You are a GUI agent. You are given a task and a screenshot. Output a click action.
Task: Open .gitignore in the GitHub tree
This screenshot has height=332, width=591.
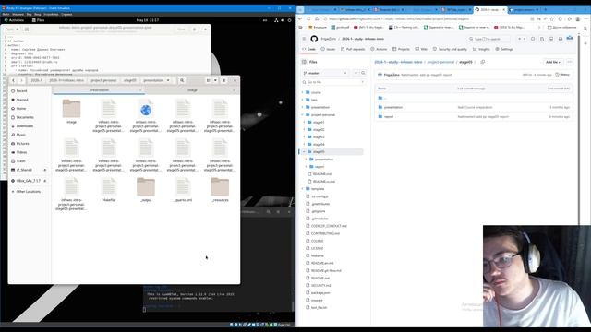click(x=319, y=211)
